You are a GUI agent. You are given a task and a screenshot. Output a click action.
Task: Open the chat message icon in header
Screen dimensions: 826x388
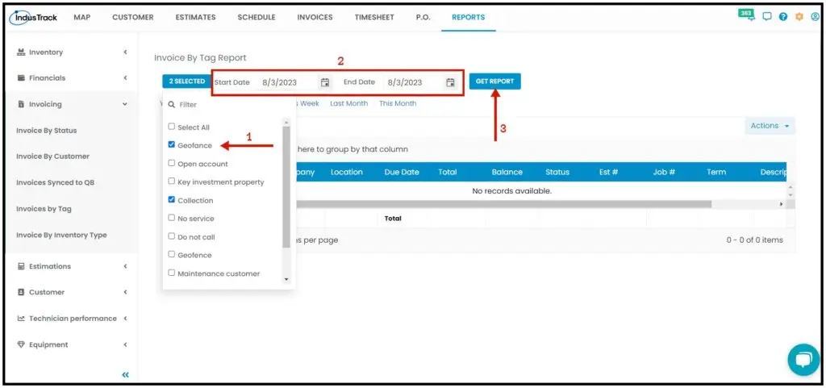pyautogui.click(x=766, y=17)
